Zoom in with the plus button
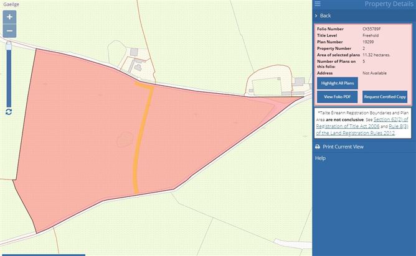This screenshot has height=256, width=416. click(9, 17)
